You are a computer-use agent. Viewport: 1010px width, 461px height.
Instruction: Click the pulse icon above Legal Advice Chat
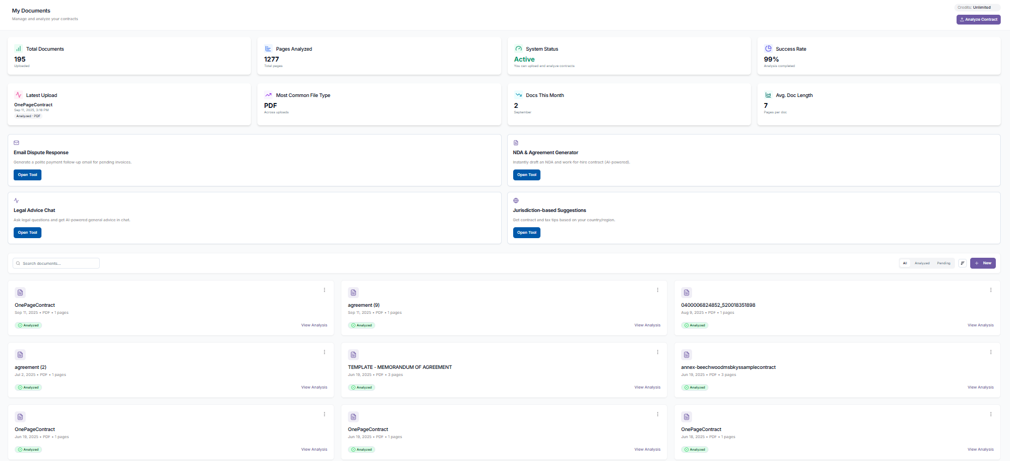pos(16,201)
